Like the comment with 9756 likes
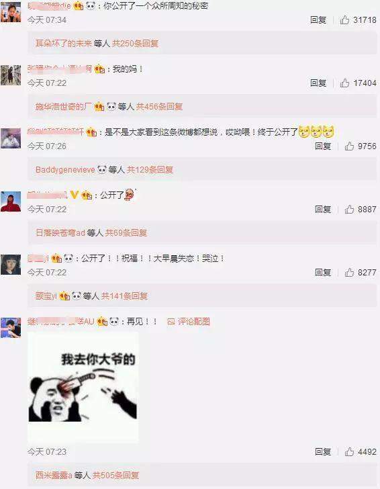380x489 pixels. pos(349,146)
